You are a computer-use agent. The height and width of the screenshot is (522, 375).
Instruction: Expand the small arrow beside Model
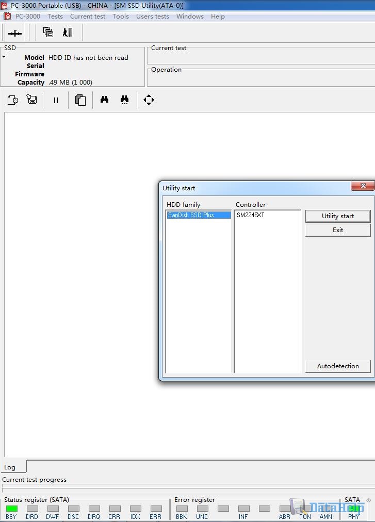(x=4, y=57)
